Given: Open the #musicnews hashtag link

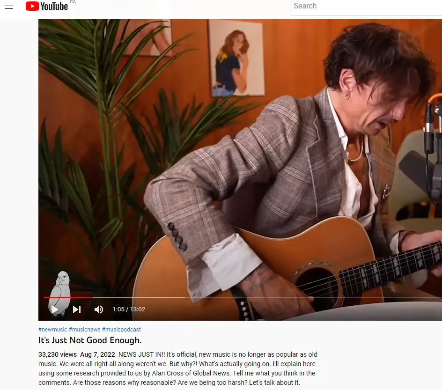Looking at the screenshot, I should click(x=85, y=330).
